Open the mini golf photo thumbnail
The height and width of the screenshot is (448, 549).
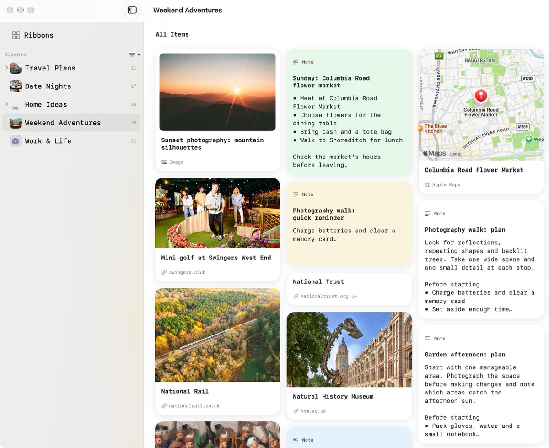click(x=217, y=213)
